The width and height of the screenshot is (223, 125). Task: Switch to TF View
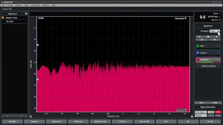pos(122,122)
